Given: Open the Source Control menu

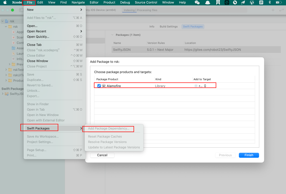Looking at the screenshot, I should 146,2.
